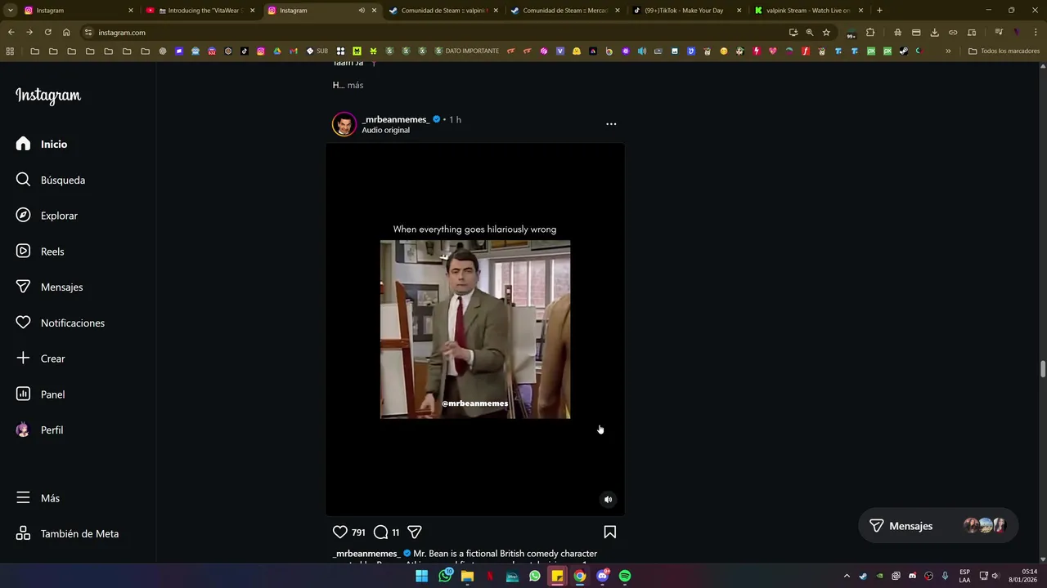
Task: Bookmark this page with the star
Action: pos(826,33)
